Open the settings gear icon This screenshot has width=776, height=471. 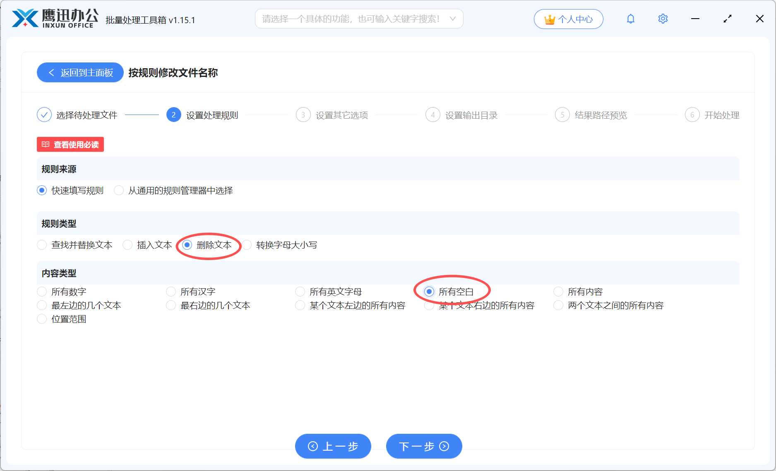pos(663,19)
